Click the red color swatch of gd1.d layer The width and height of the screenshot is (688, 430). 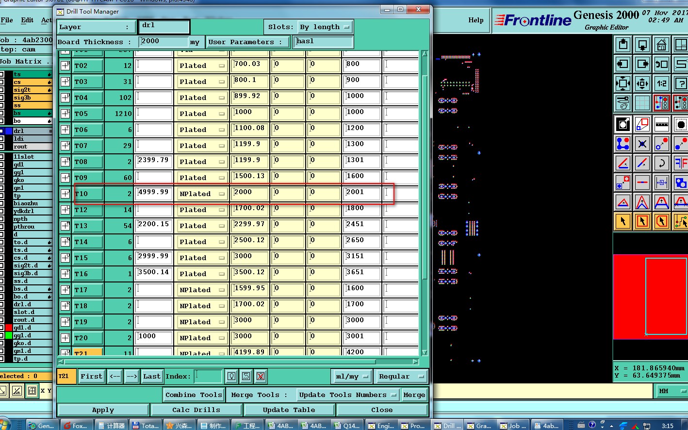8,328
